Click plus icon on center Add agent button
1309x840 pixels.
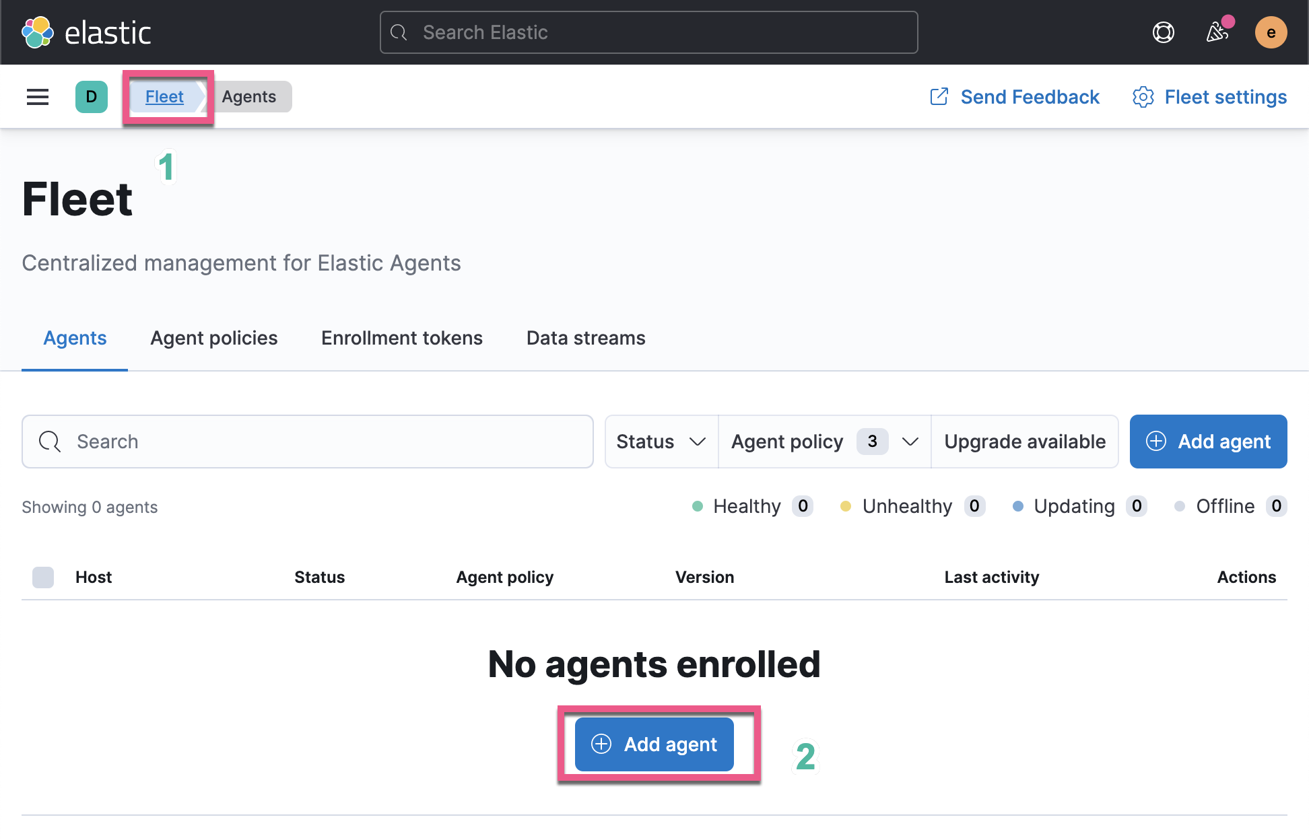point(601,744)
